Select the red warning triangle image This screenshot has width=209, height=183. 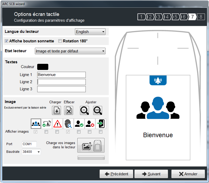click(58, 124)
